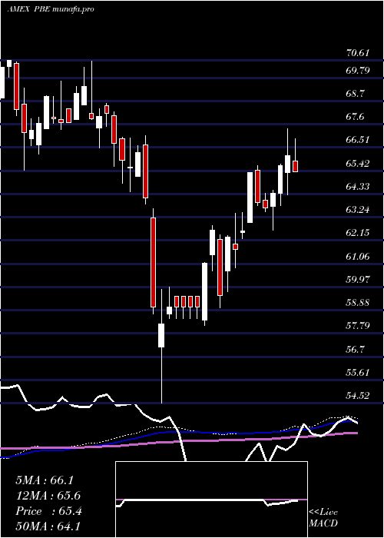Click the 61.06 price axis label
The image size is (384, 538).
point(359,256)
